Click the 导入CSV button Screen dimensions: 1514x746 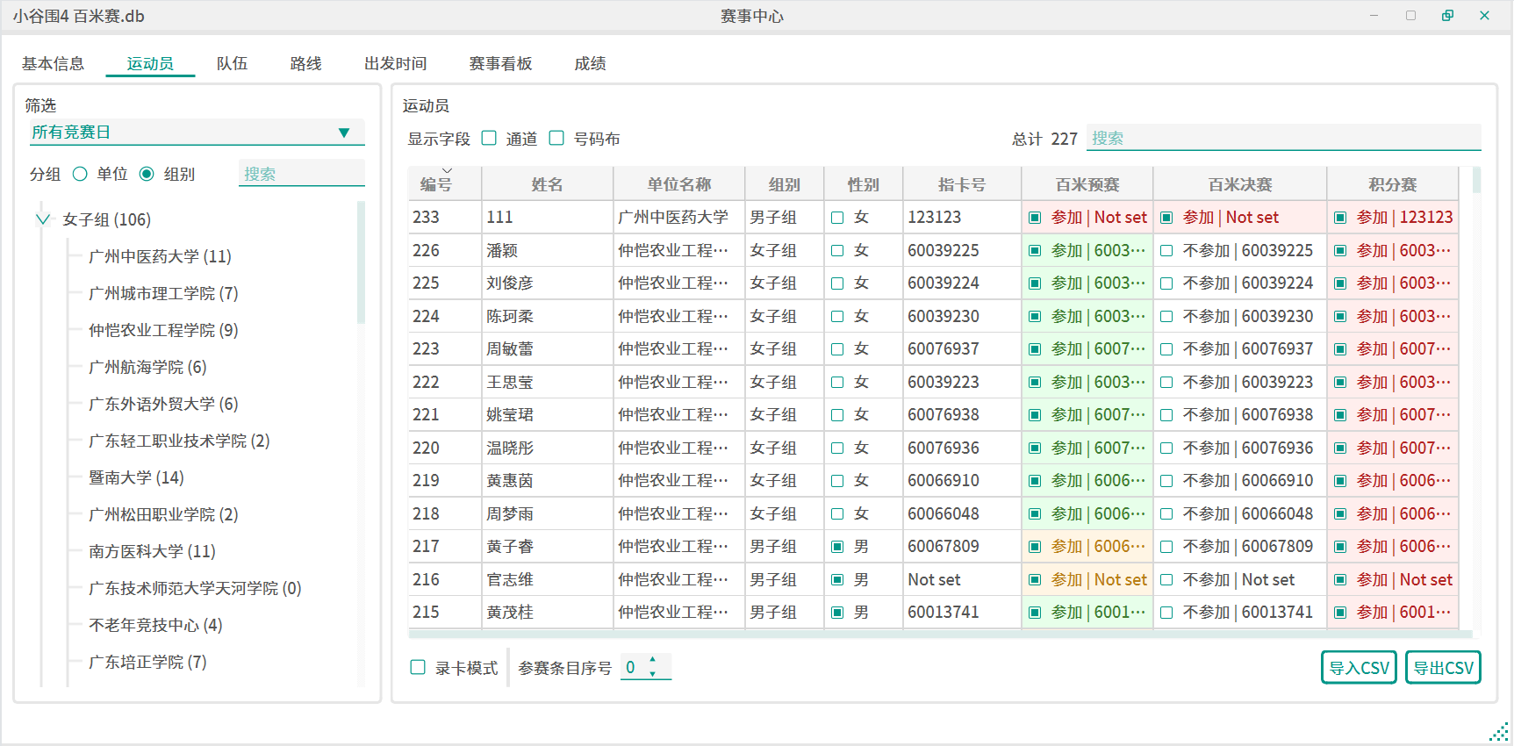[x=1358, y=668]
